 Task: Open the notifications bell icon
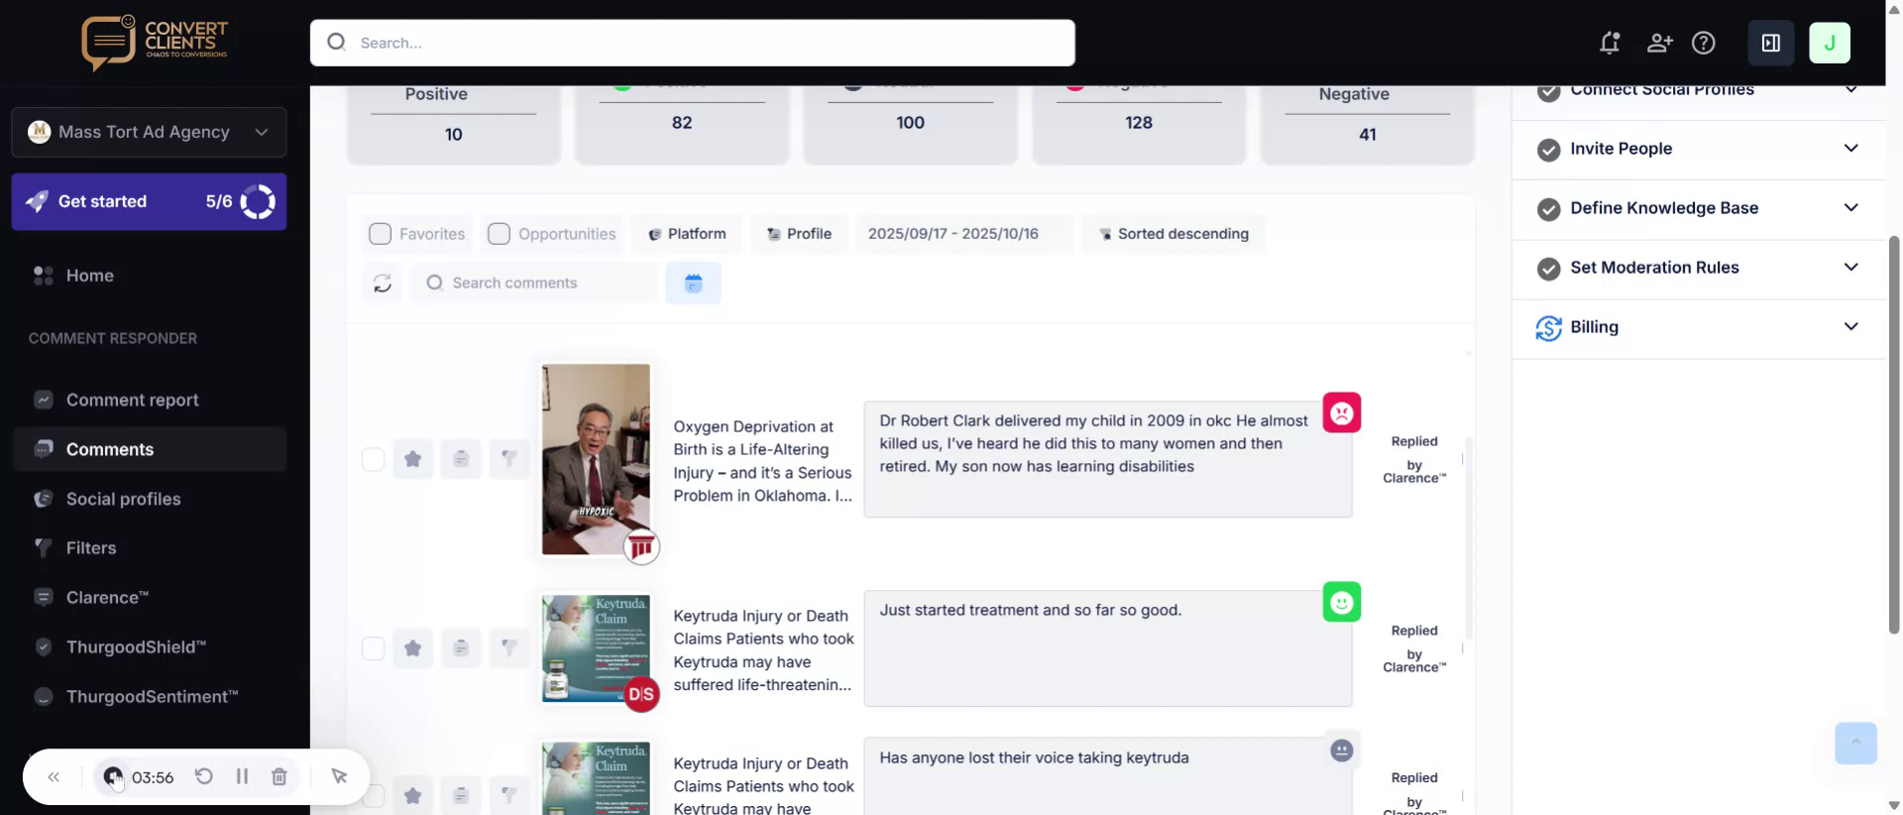coord(1610,43)
